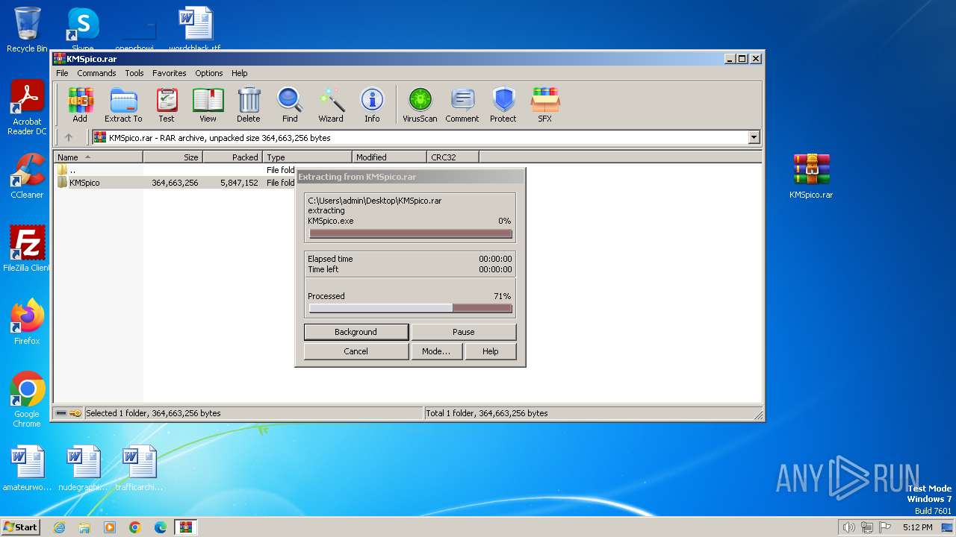Screen dimensions: 956x537
Task: Start VirusScan on the archive
Action: pyautogui.click(x=420, y=104)
